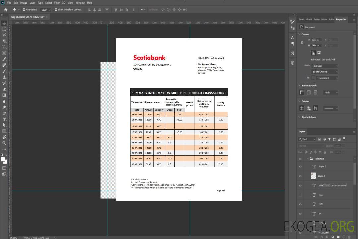Select the History Brush tool
Screen dimensions: 358x239
(x=4, y=83)
